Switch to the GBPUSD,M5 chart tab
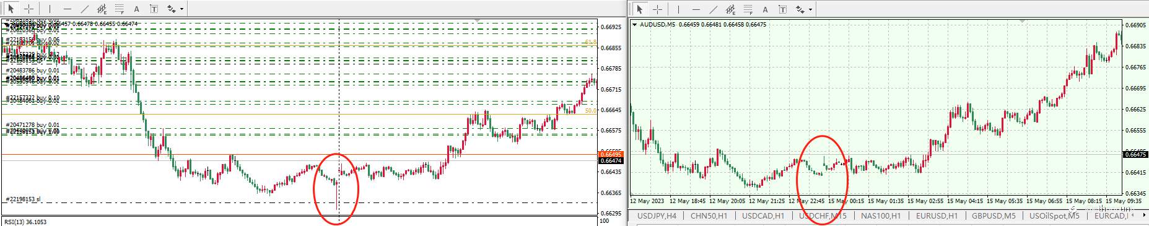Viewport: 1149px width, 226px height. [x=993, y=215]
